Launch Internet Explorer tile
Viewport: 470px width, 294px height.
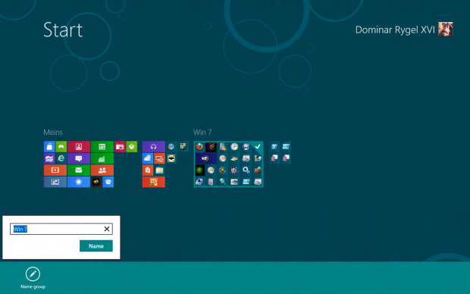coord(61,158)
